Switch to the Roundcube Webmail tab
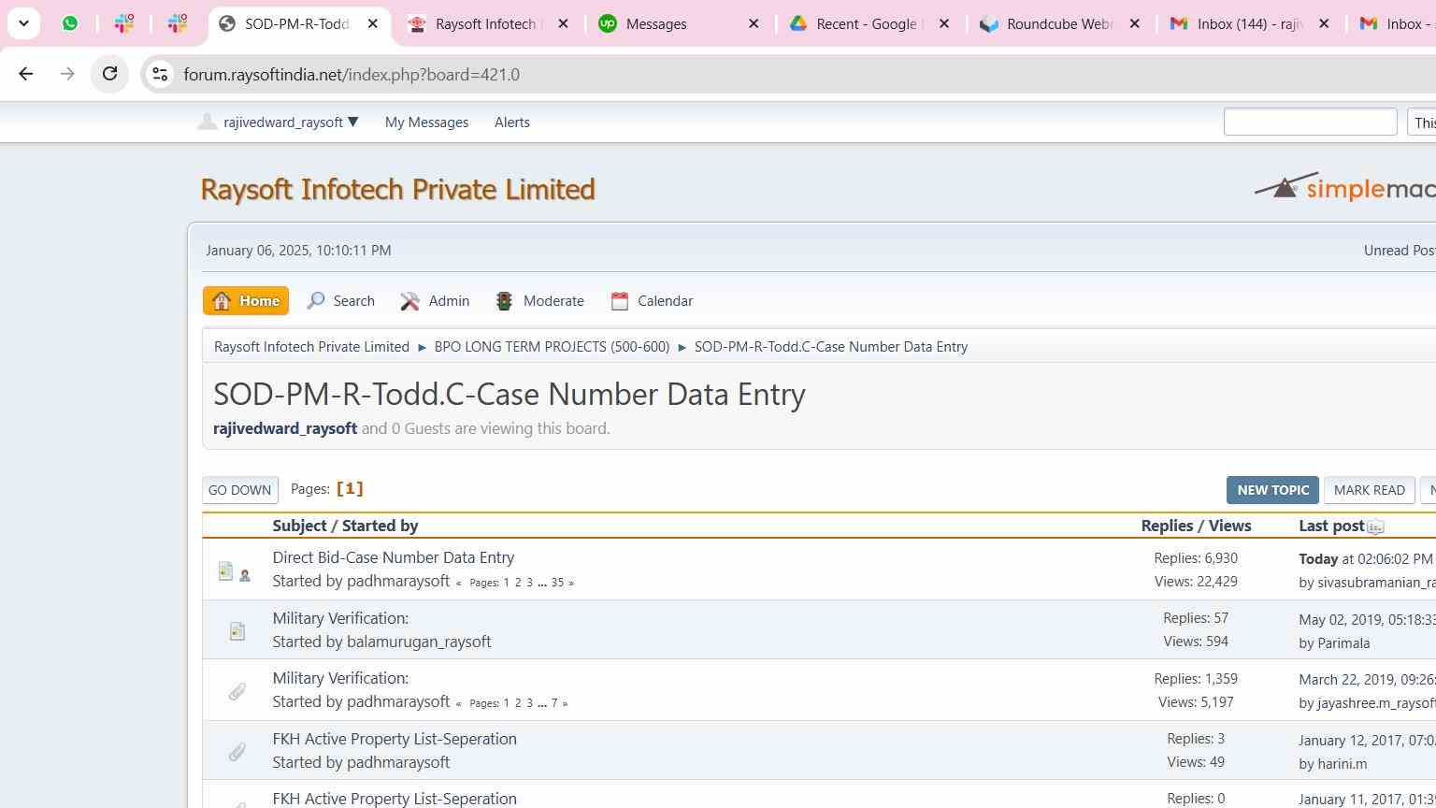1436x808 pixels. pos(1060,23)
